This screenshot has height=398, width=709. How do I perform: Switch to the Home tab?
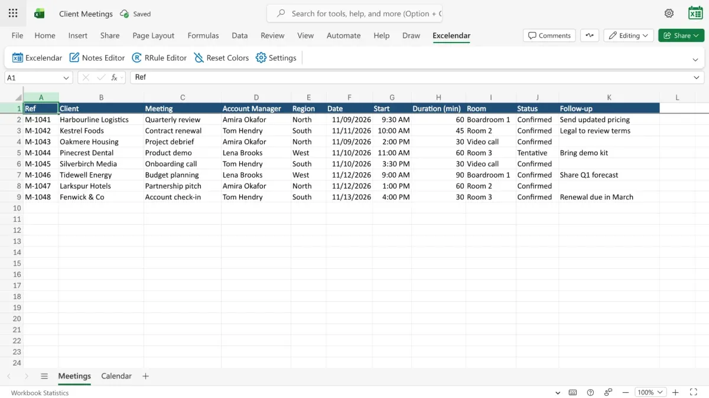(45, 35)
